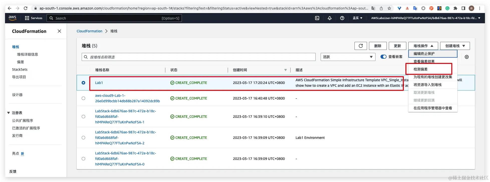Open the AWSLabsUser account menu
Viewport: 490px width, 182px height.
coord(426,18)
